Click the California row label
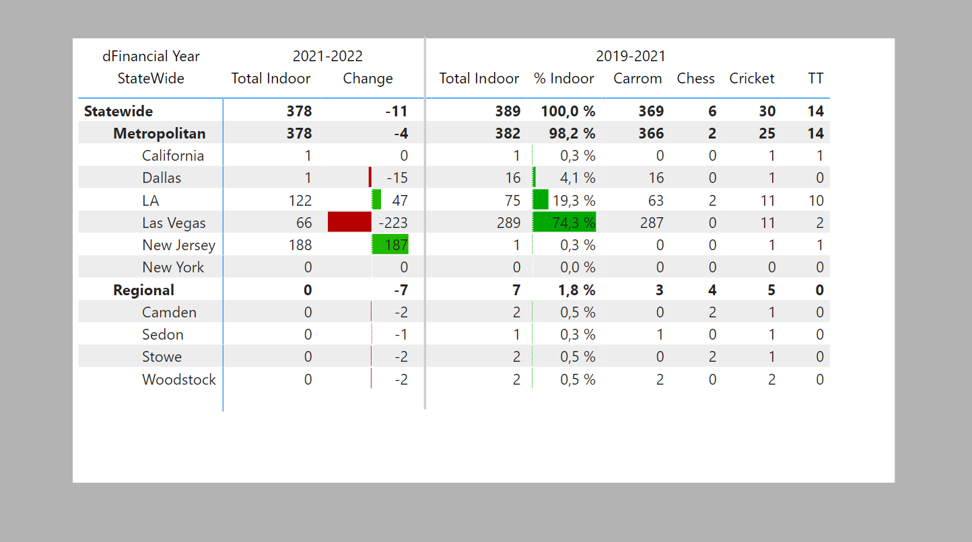 [x=173, y=155]
